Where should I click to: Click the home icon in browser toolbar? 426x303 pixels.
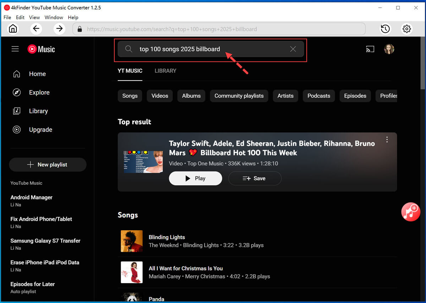click(13, 29)
